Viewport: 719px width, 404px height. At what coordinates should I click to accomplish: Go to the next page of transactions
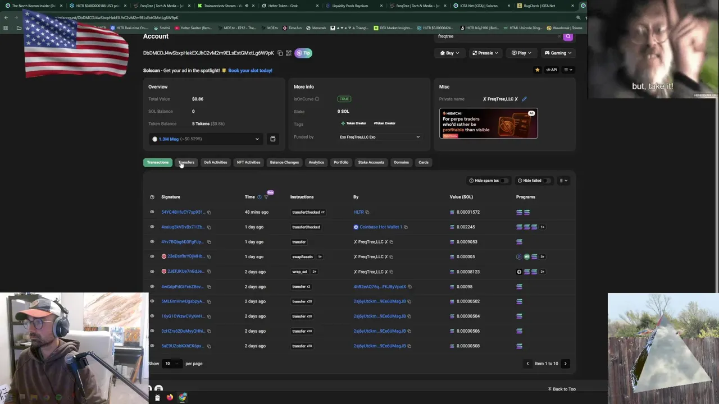point(566,364)
